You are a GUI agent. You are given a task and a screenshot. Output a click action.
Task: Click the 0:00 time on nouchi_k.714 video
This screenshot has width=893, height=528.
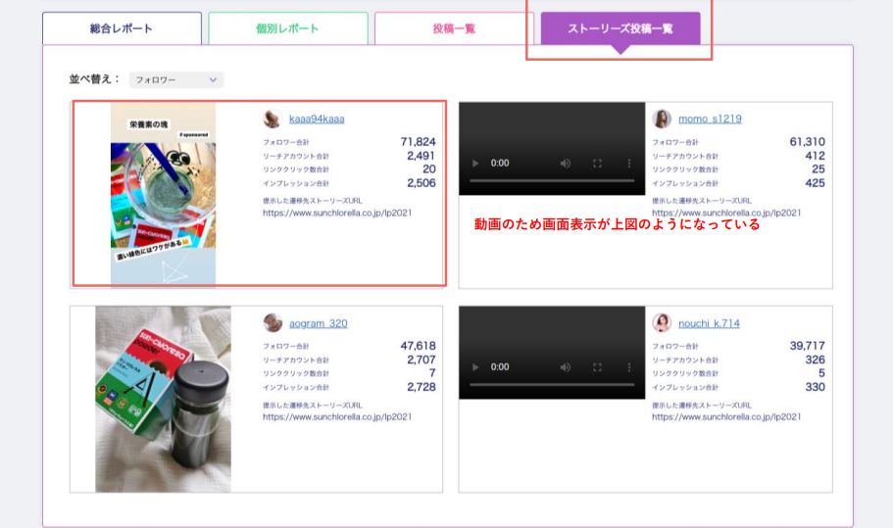point(500,367)
